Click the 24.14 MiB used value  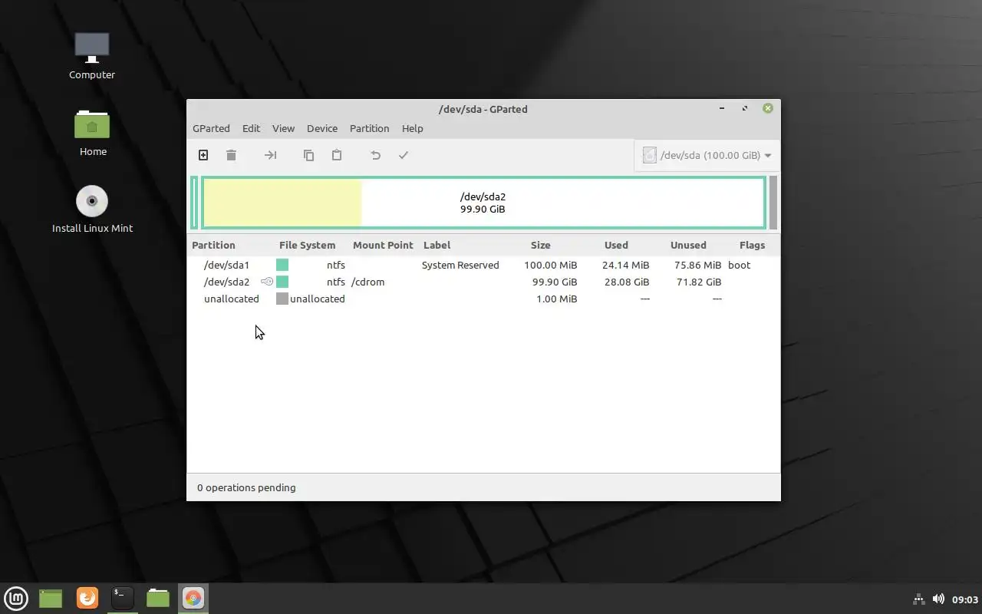coord(626,265)
